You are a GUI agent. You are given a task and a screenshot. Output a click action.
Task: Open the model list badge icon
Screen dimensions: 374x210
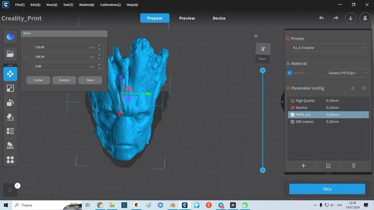[11, 190]
